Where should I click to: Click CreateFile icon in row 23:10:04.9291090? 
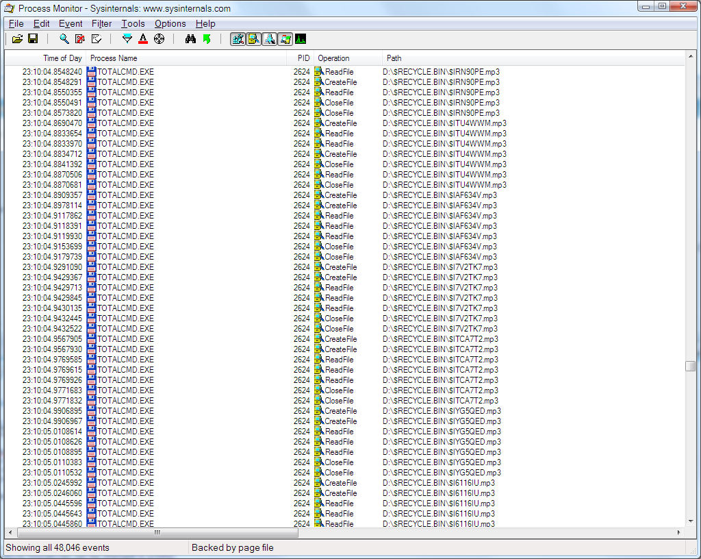[x=319, y=267]
